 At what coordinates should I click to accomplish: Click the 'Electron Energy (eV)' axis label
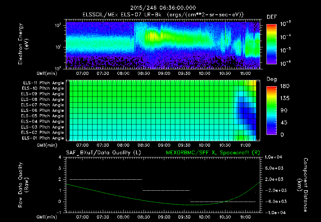[23, 44]
